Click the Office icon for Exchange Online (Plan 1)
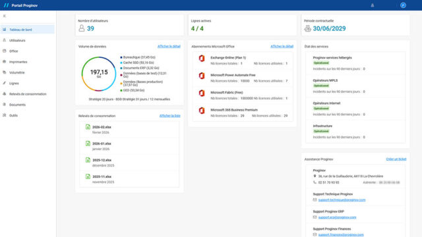This screenshot has width=422, height=237. (202, 59)
